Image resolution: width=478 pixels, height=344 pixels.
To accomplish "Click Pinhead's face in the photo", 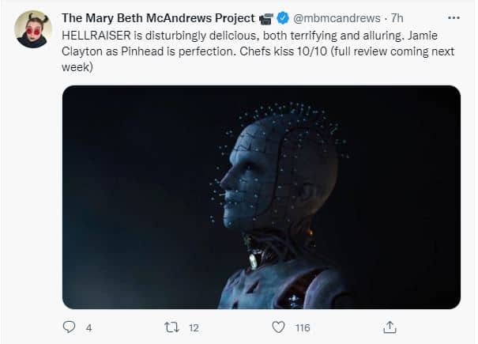I will (244, 183).
